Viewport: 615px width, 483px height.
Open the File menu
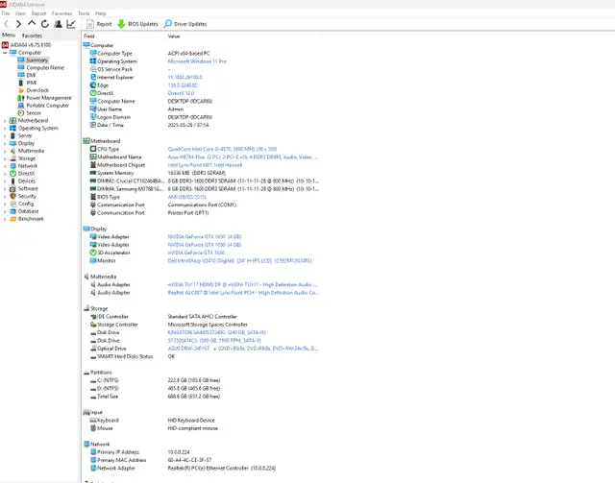tap(6, 13)
